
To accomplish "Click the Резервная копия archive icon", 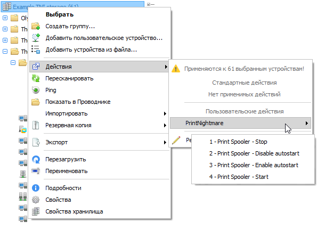I will click(x=36, y=125).
